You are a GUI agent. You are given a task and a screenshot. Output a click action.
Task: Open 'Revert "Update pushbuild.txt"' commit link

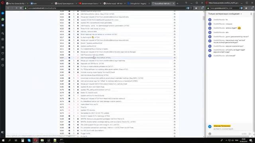92,43
